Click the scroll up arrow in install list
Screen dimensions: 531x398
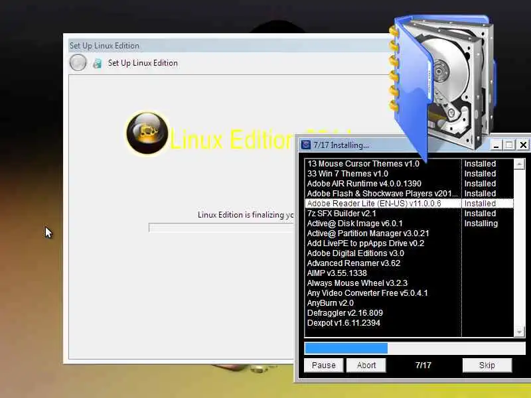pos(519,165)
